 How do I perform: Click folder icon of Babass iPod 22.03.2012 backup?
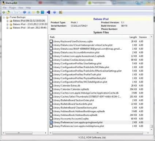click(11, 24)
